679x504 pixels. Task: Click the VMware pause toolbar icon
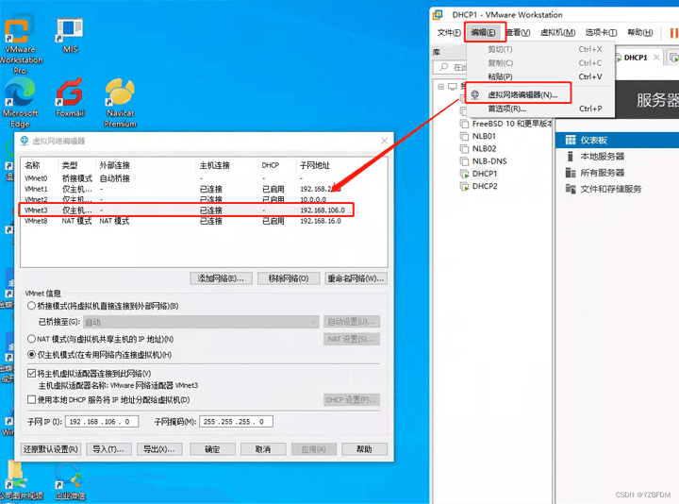(673, 32)
